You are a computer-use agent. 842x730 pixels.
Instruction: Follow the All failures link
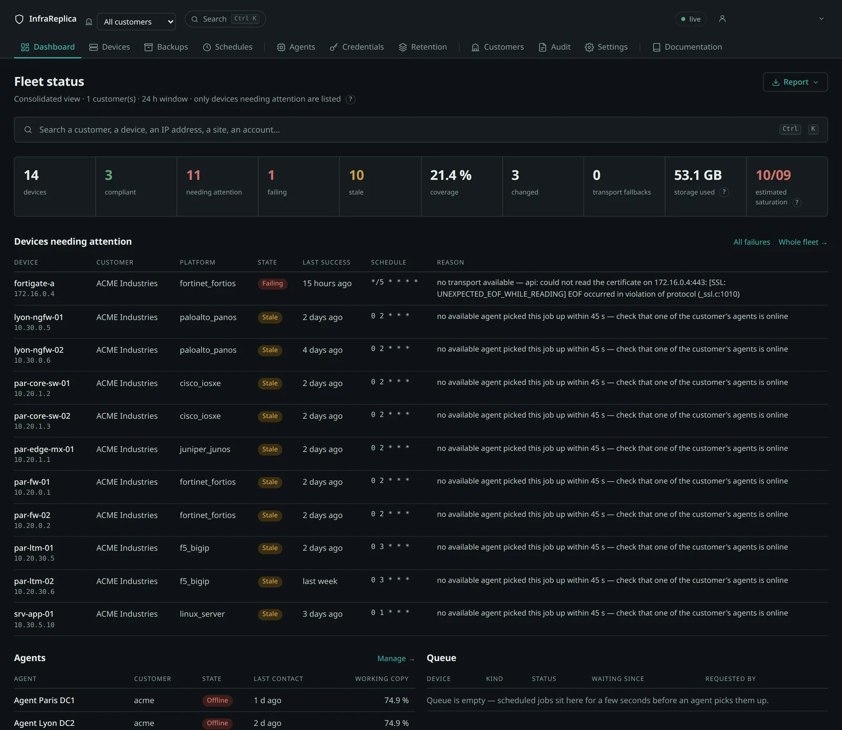pyautogui.click(x=751, y=242)
